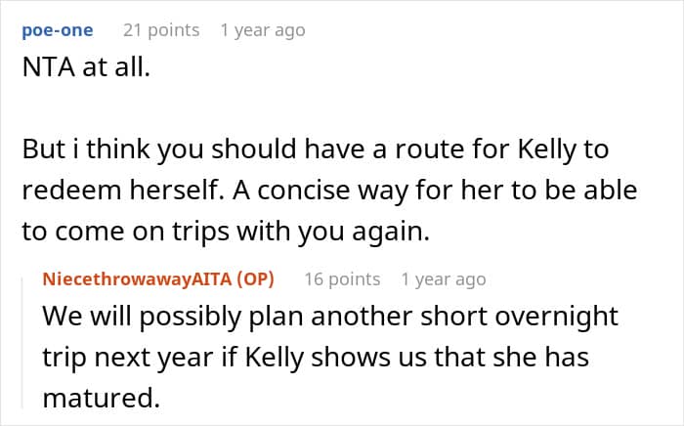Collapse the reply thread using its vertical line

point(22,342)
